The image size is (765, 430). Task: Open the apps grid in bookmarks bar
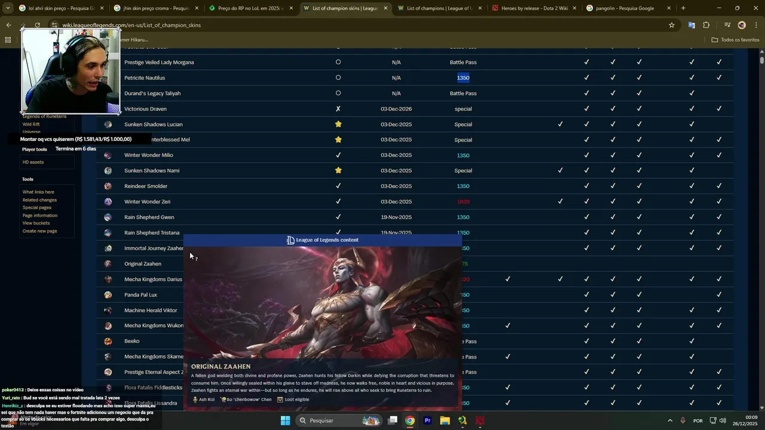tap(8, 40)
